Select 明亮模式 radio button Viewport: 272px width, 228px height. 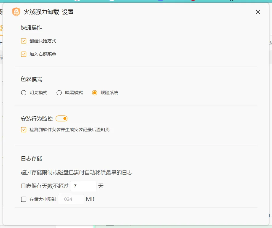click(24, 93)
